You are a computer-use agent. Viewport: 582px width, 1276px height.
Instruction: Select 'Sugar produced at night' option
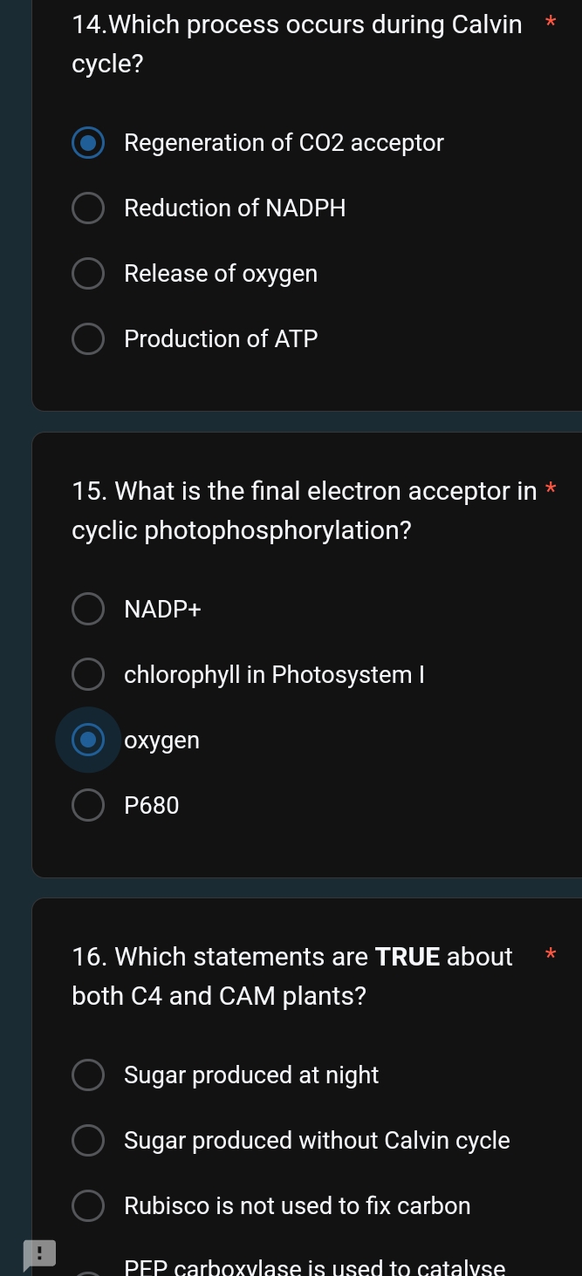pos(88,1075)
